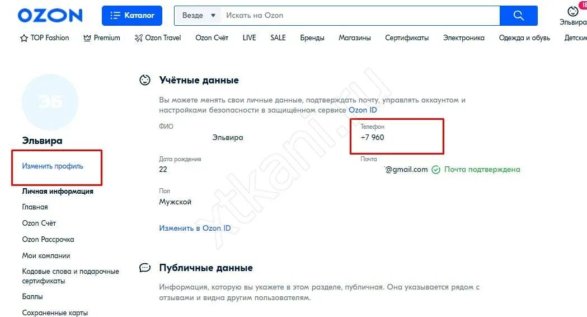Image resolution: width=587 pixels, height=317 pixels.
Task: Open the Эльвира profile smiley icon
Action: click(573, 11)
